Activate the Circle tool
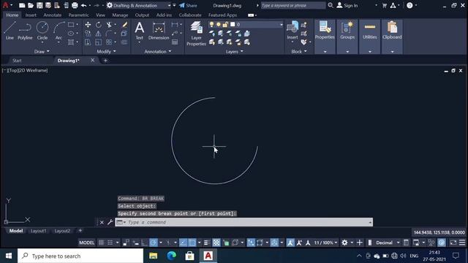Screen dimensions: 468x263 coord(42,31)
